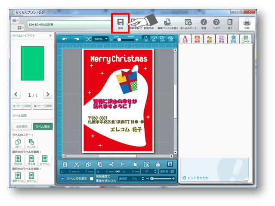Undo with the left curved arrow
Viewport: 275px width, 206px height.
click(65, 39)
